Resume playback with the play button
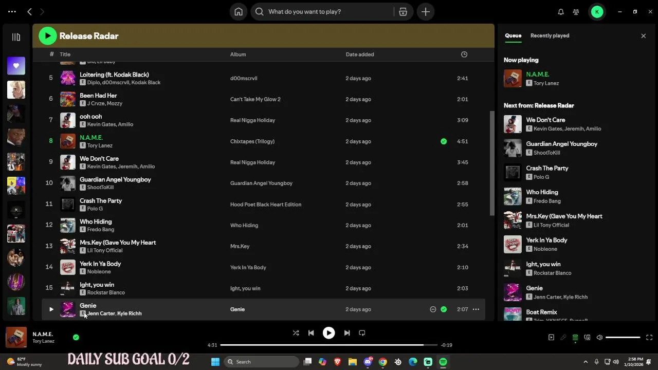658x370 pixels. 328,333
